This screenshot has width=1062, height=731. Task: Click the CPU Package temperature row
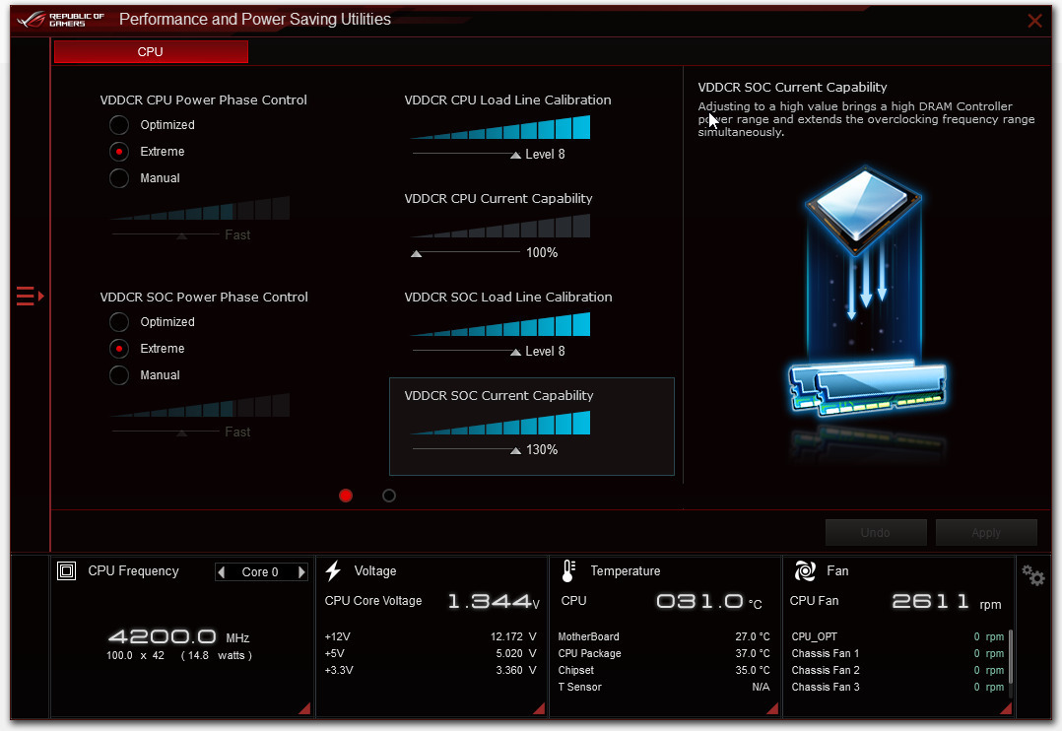664,654
